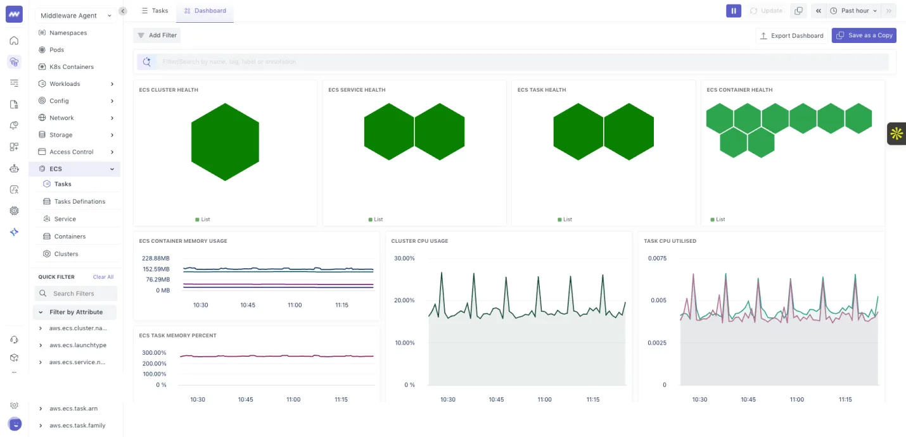Click the Search Filters input
Viewport: 906px width, 437px height.
pos(76,293)
